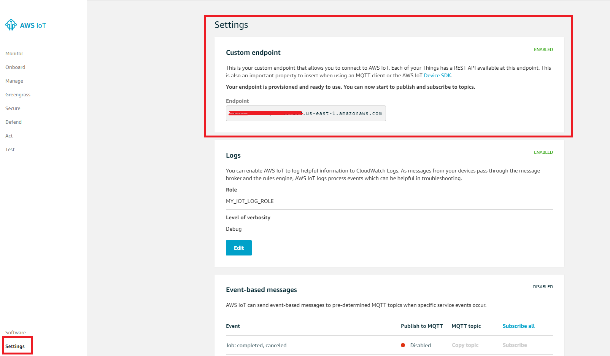Viewport: 610px width, 356px height.
Task: Go to Manage in the sidebar
Action: click(x=14, y=81)
